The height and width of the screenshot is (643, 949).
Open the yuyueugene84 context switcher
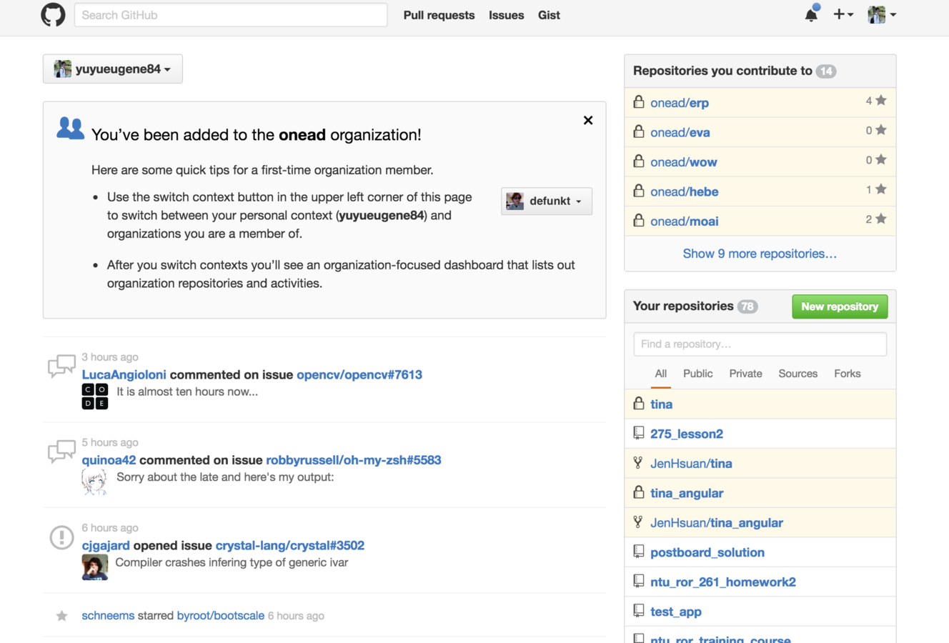click(x=113, y=69)
